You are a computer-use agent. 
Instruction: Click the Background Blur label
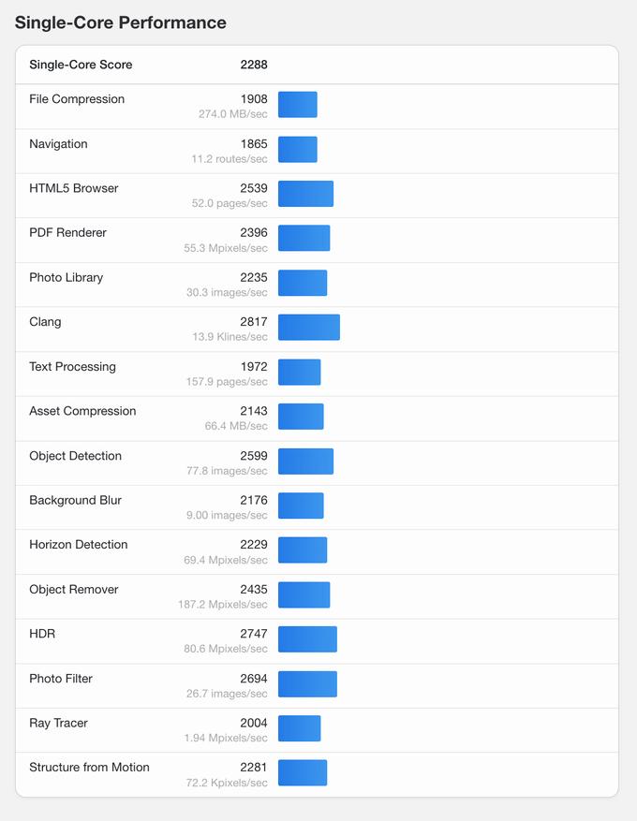click(75, 500)
